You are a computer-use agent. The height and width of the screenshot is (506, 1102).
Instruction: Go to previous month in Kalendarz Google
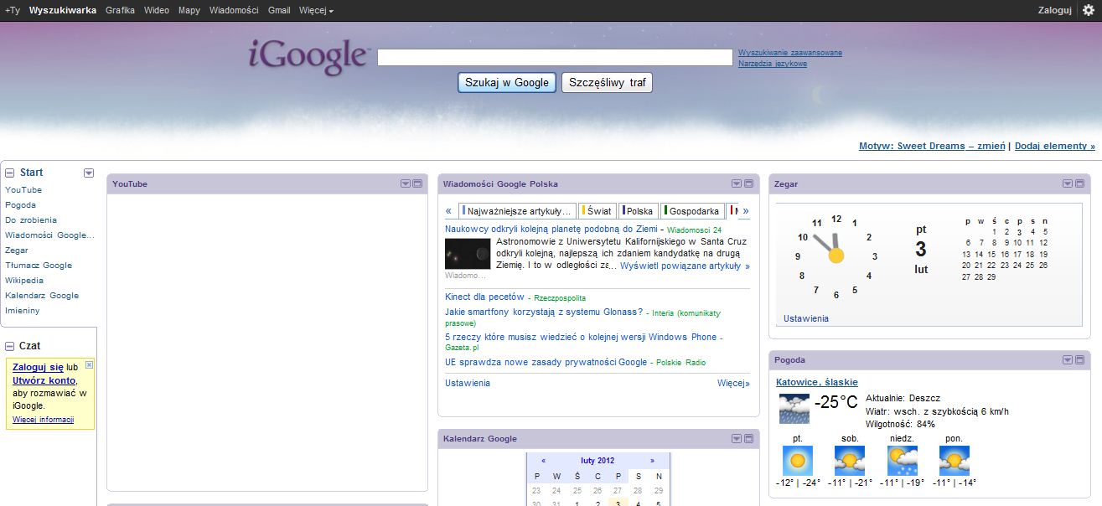[x=544, y=460]
